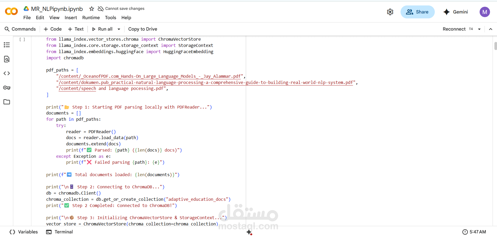Click the ChromaVectorStore import name

click(179, 39)
